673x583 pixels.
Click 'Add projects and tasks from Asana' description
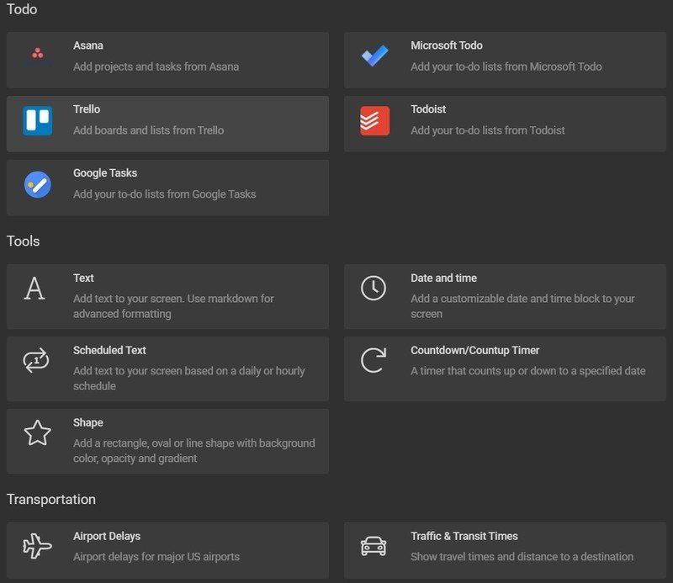coord(156,67)
